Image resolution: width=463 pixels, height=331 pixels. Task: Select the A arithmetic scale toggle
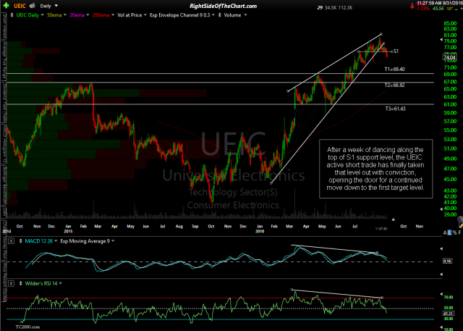tap(445, 233)
